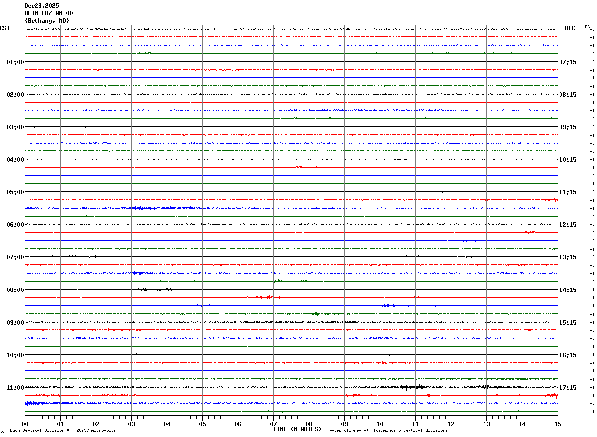Image resolution: width=597 pixels, height=437 pixels.
Task: Click the 07:15 UTC time label
Action: 567,62
